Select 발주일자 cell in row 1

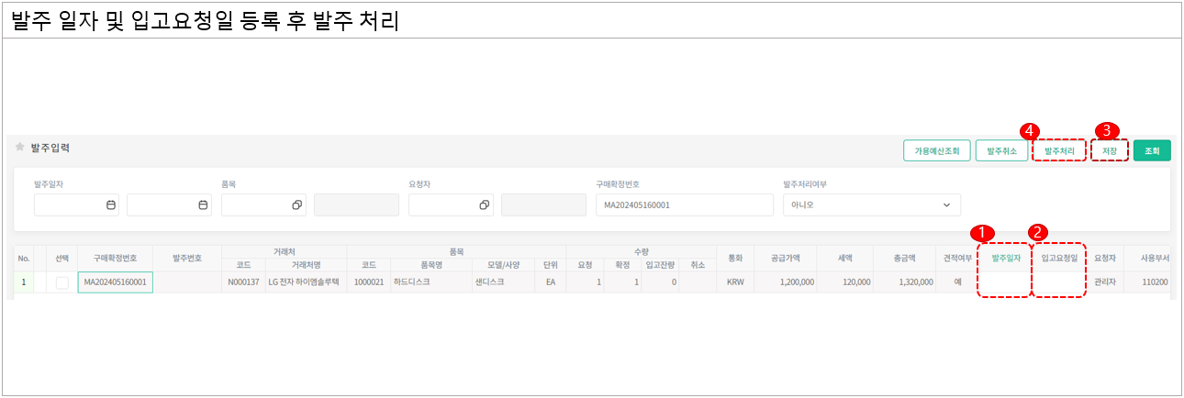tap(1005, 282)
